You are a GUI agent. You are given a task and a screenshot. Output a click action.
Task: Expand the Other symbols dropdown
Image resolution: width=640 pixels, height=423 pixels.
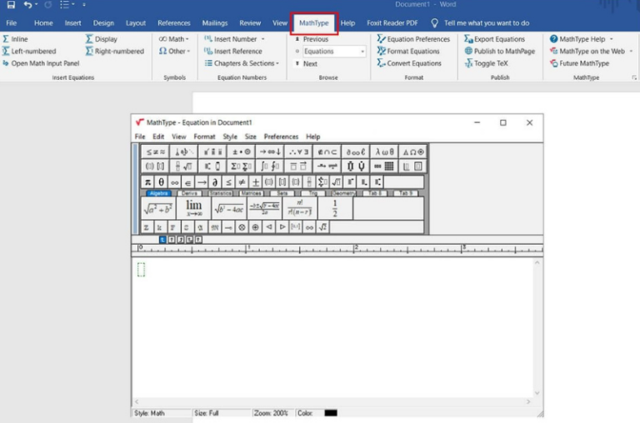pos(175,51)
